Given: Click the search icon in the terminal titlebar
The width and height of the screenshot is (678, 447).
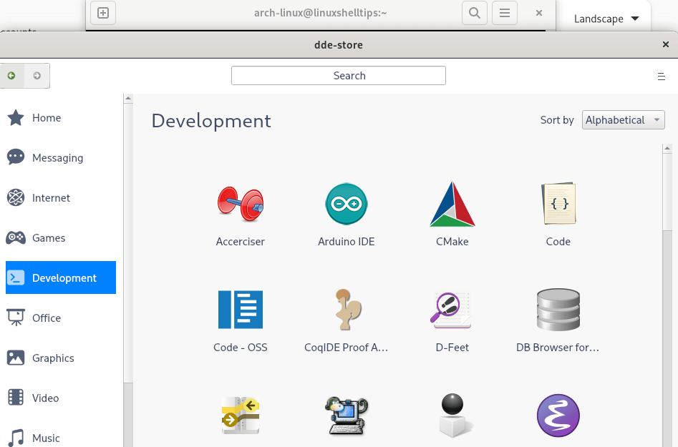Looking at the screenshot, I should point(474,13).
